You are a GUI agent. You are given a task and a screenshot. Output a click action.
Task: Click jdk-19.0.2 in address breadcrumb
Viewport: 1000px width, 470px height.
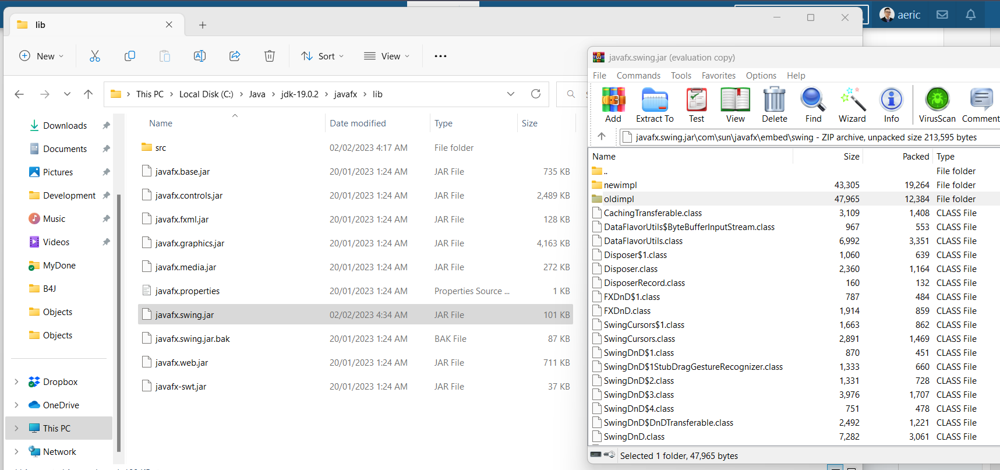pos(299,94)
